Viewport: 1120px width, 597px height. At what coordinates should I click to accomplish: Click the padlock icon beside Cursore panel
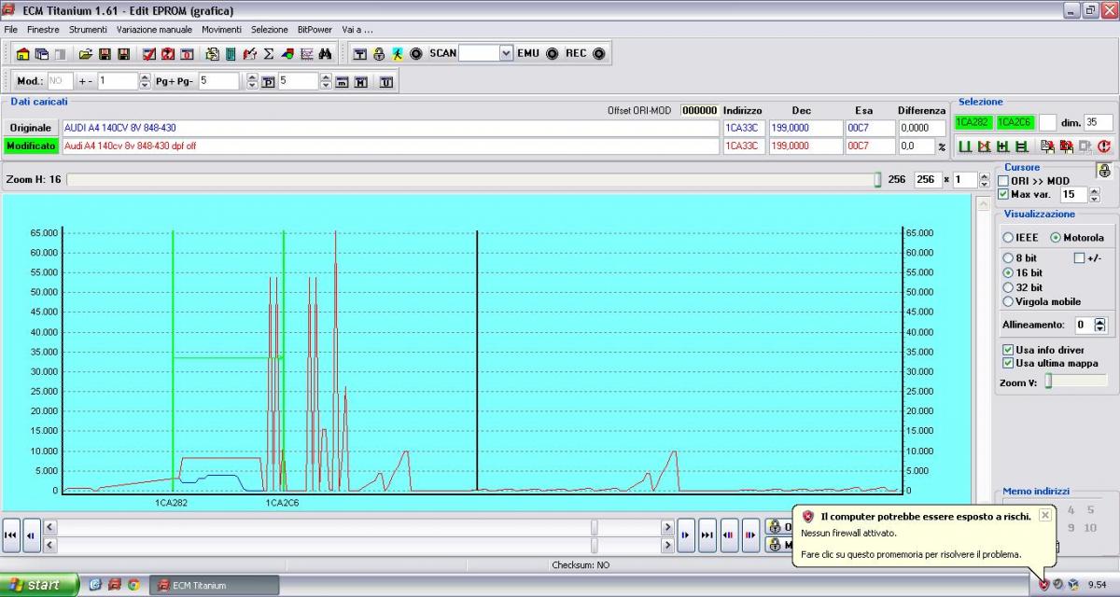pyautogui.click(x=1104, y=171)
